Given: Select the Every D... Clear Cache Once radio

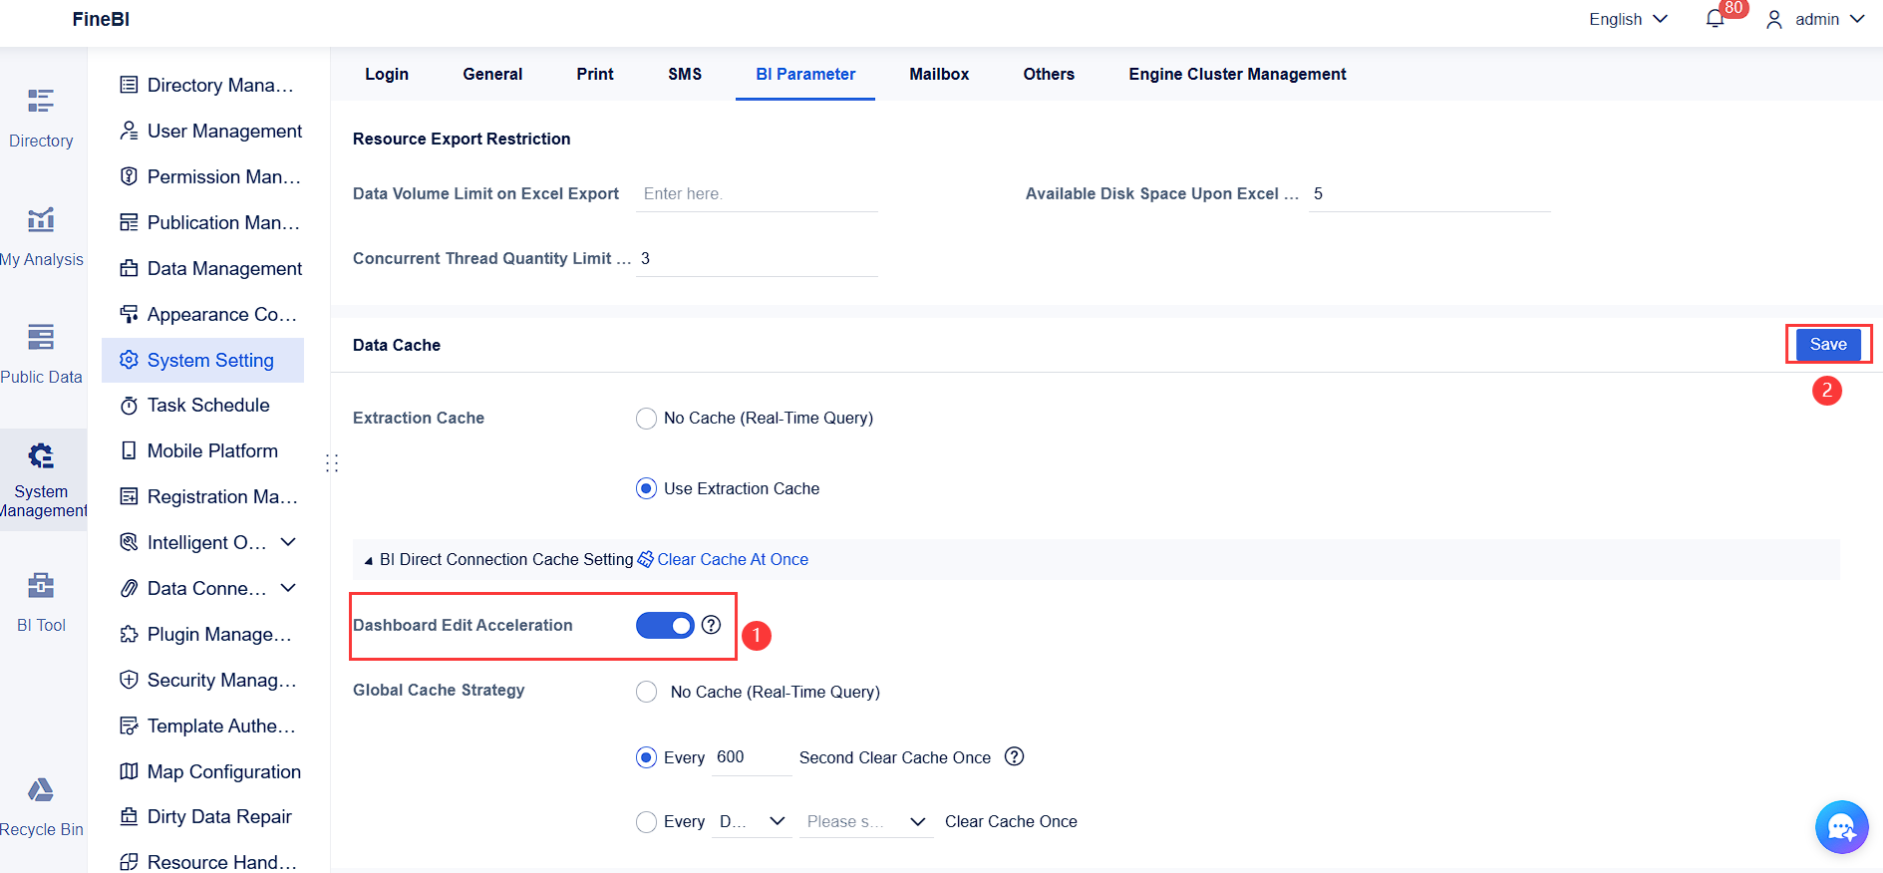Looking at the screenshot, I should coord(646,821).
